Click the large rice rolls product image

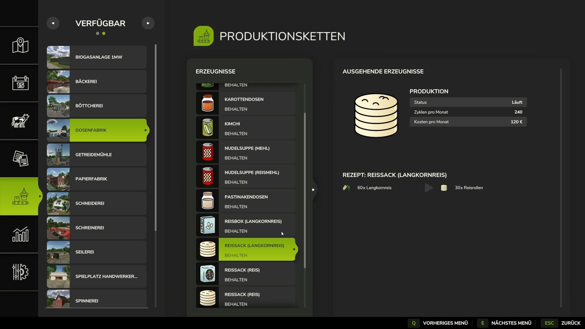[376, 115]
